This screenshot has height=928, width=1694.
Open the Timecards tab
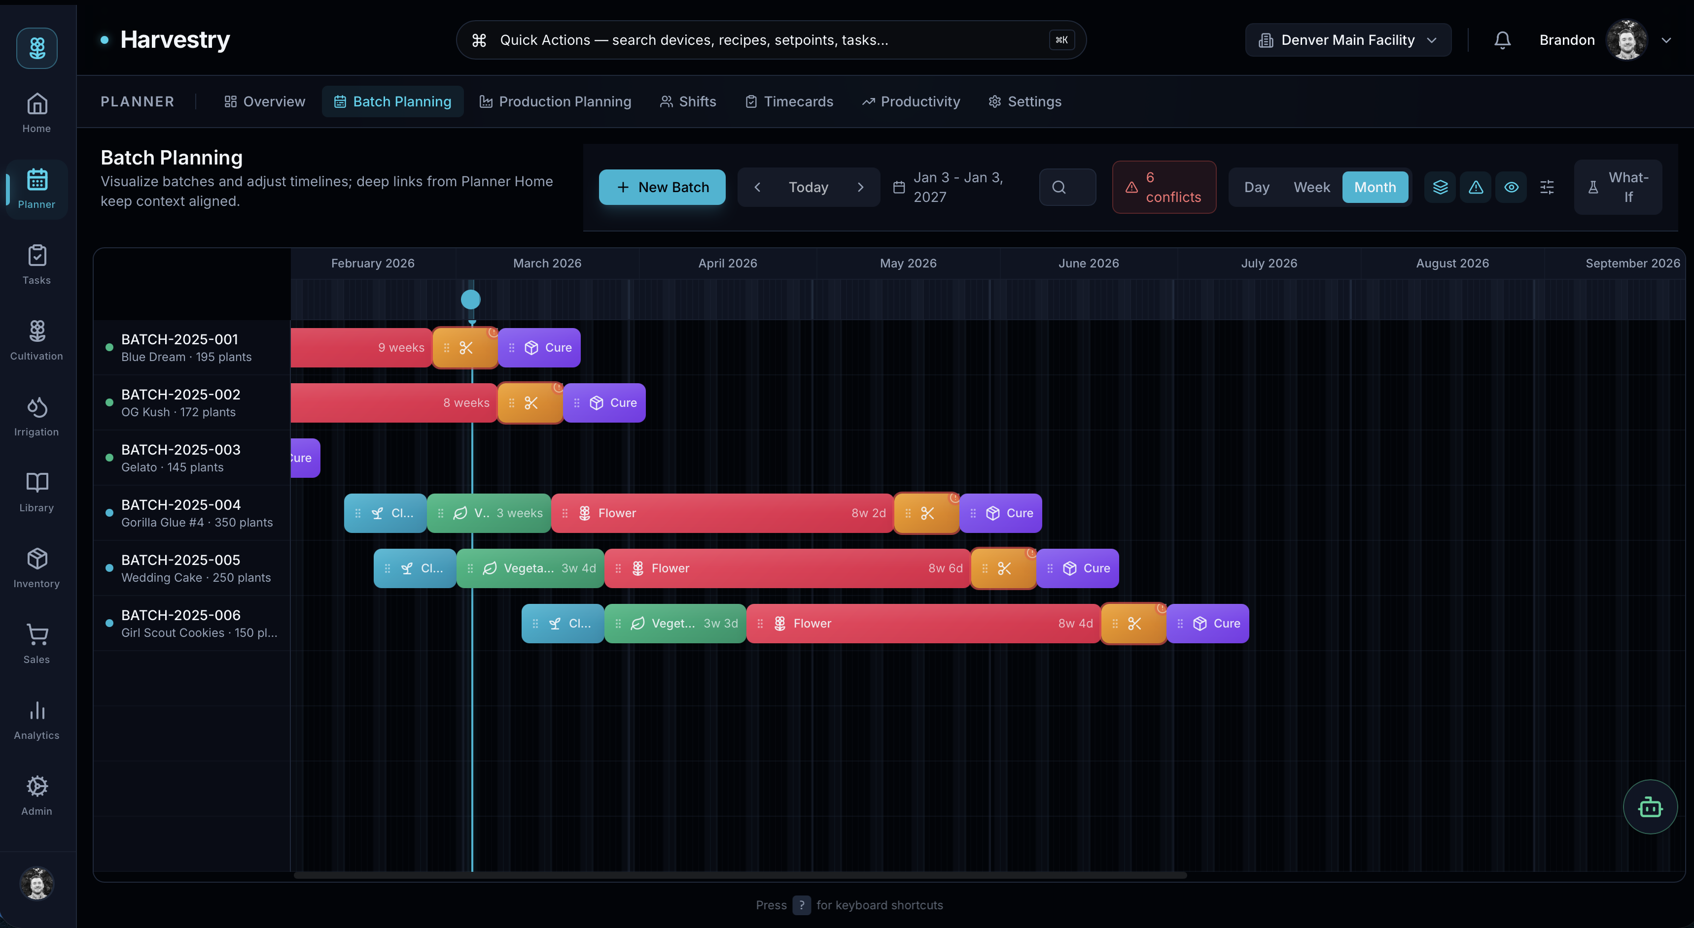point(788,101)
